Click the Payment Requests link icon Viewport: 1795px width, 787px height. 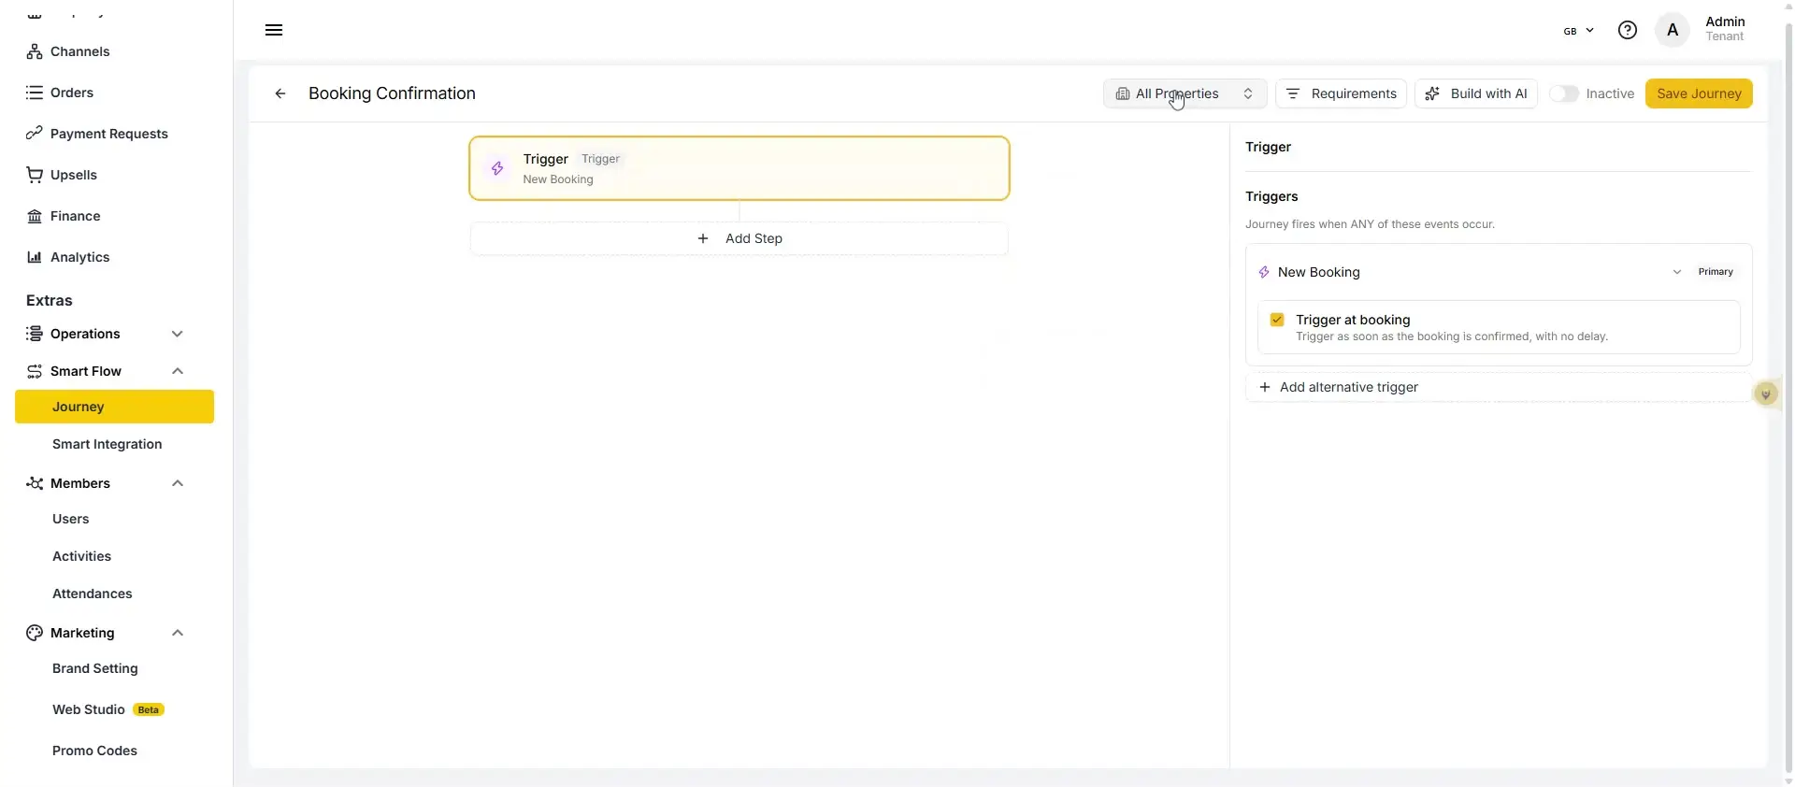[35, 134]
